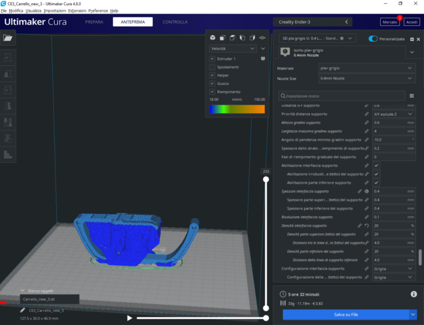Click link icon beside Altezza gradini supporto
424x325 pixels.
pyautogui.click(x=367, y=122)
